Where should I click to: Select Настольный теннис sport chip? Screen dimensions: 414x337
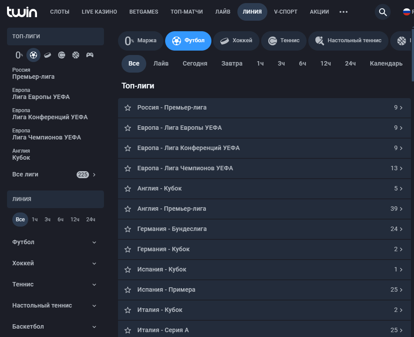point(348,41)
